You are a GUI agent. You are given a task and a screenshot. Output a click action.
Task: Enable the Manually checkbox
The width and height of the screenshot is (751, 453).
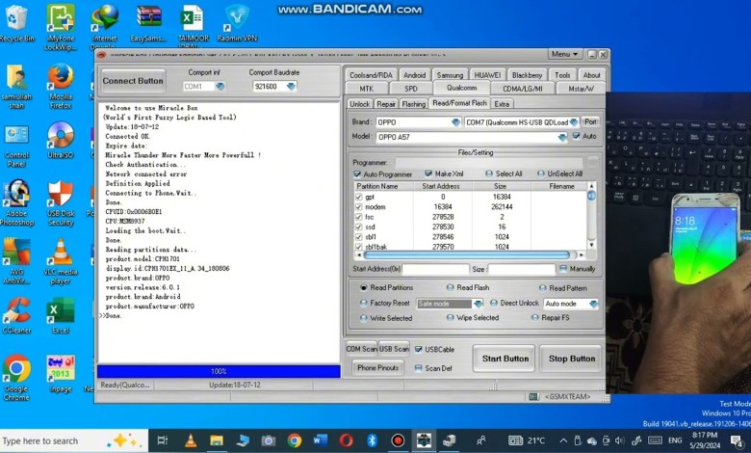563,269
